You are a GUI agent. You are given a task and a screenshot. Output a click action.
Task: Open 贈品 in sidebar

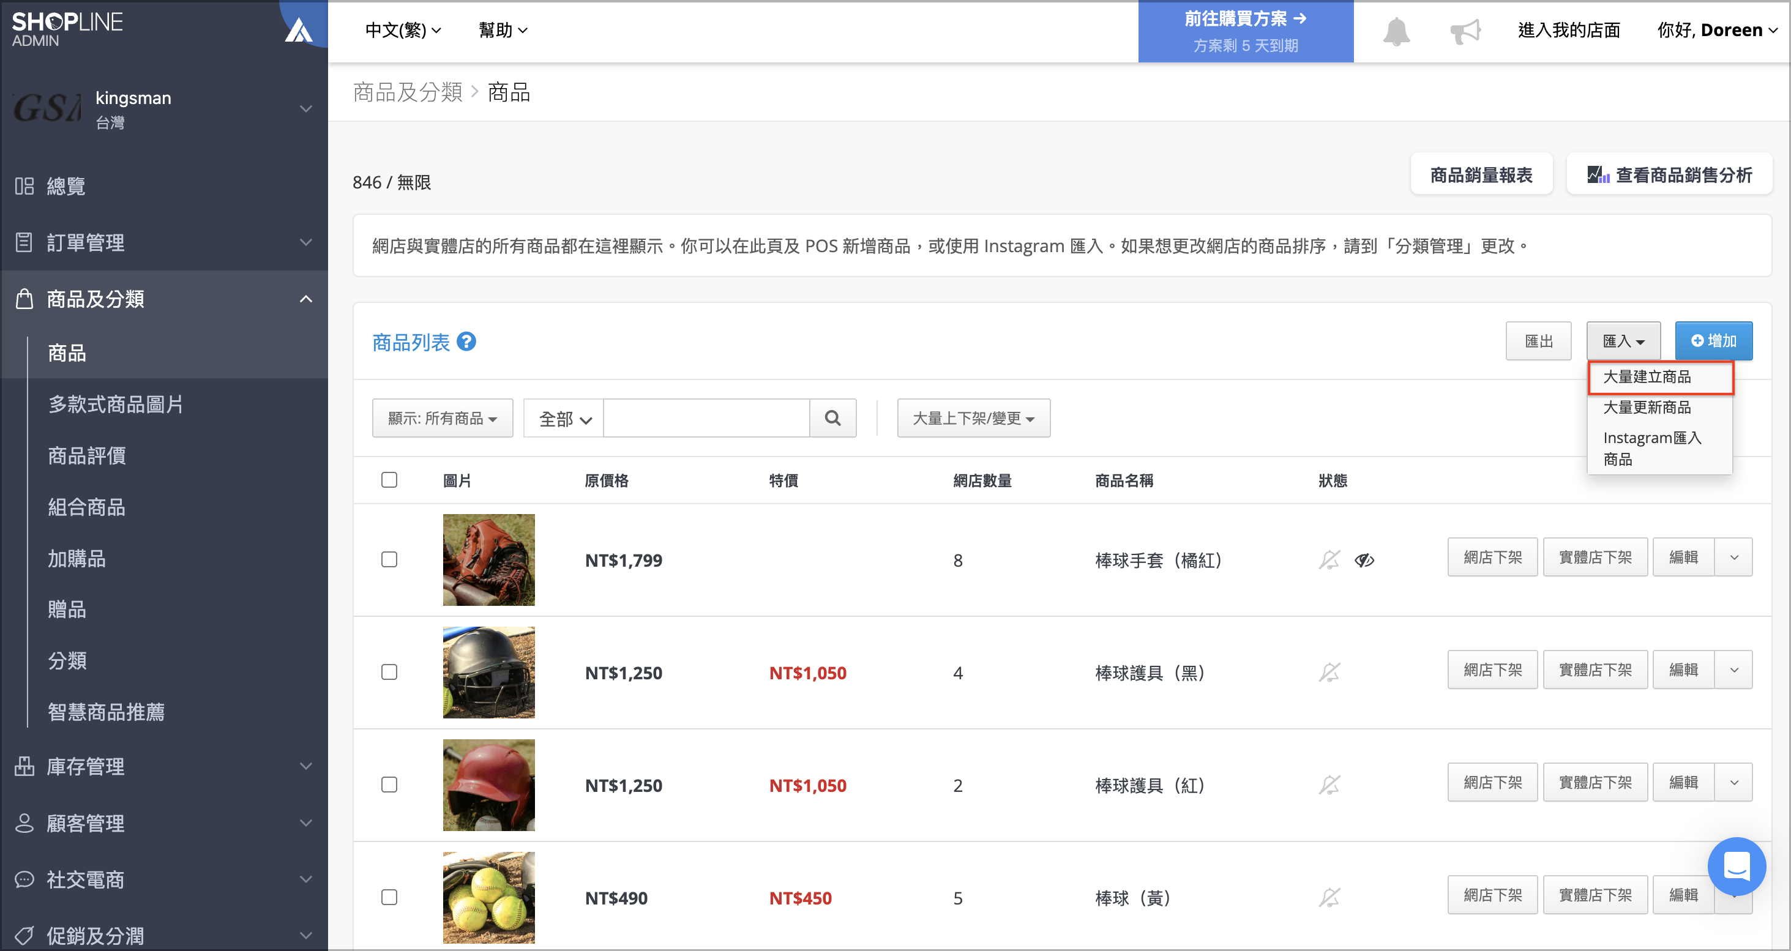[x=67, y=609]
